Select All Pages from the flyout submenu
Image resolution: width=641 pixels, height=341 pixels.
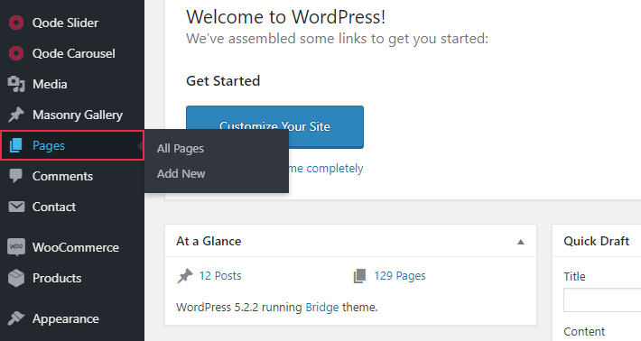tap(181, 149)
